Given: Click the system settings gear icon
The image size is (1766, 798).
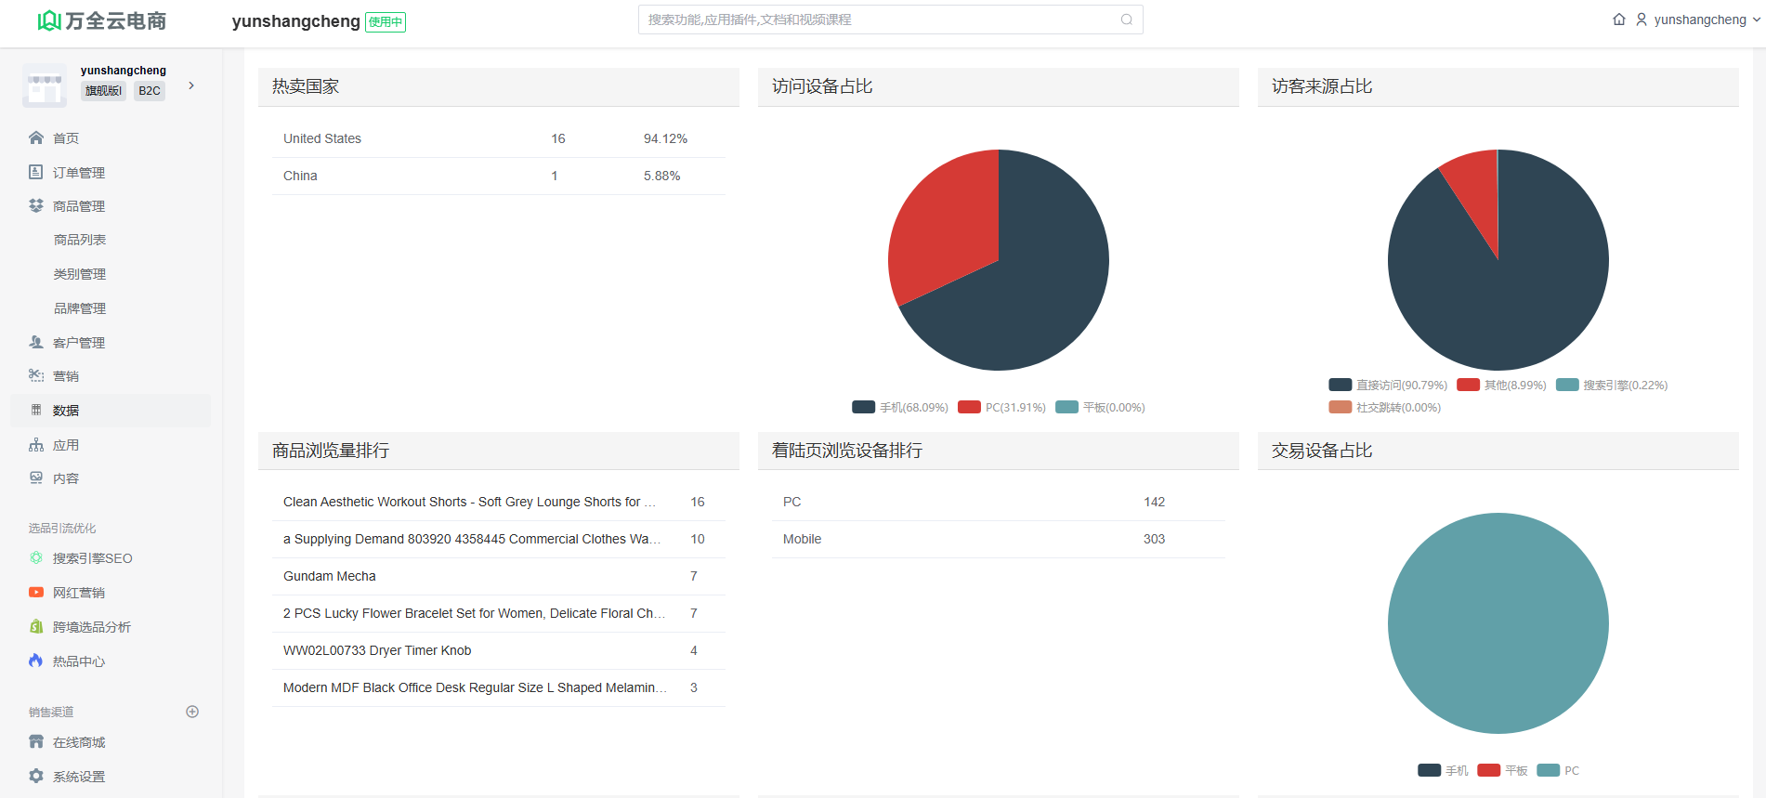Looking at the screenshot, I should [36, 776].
